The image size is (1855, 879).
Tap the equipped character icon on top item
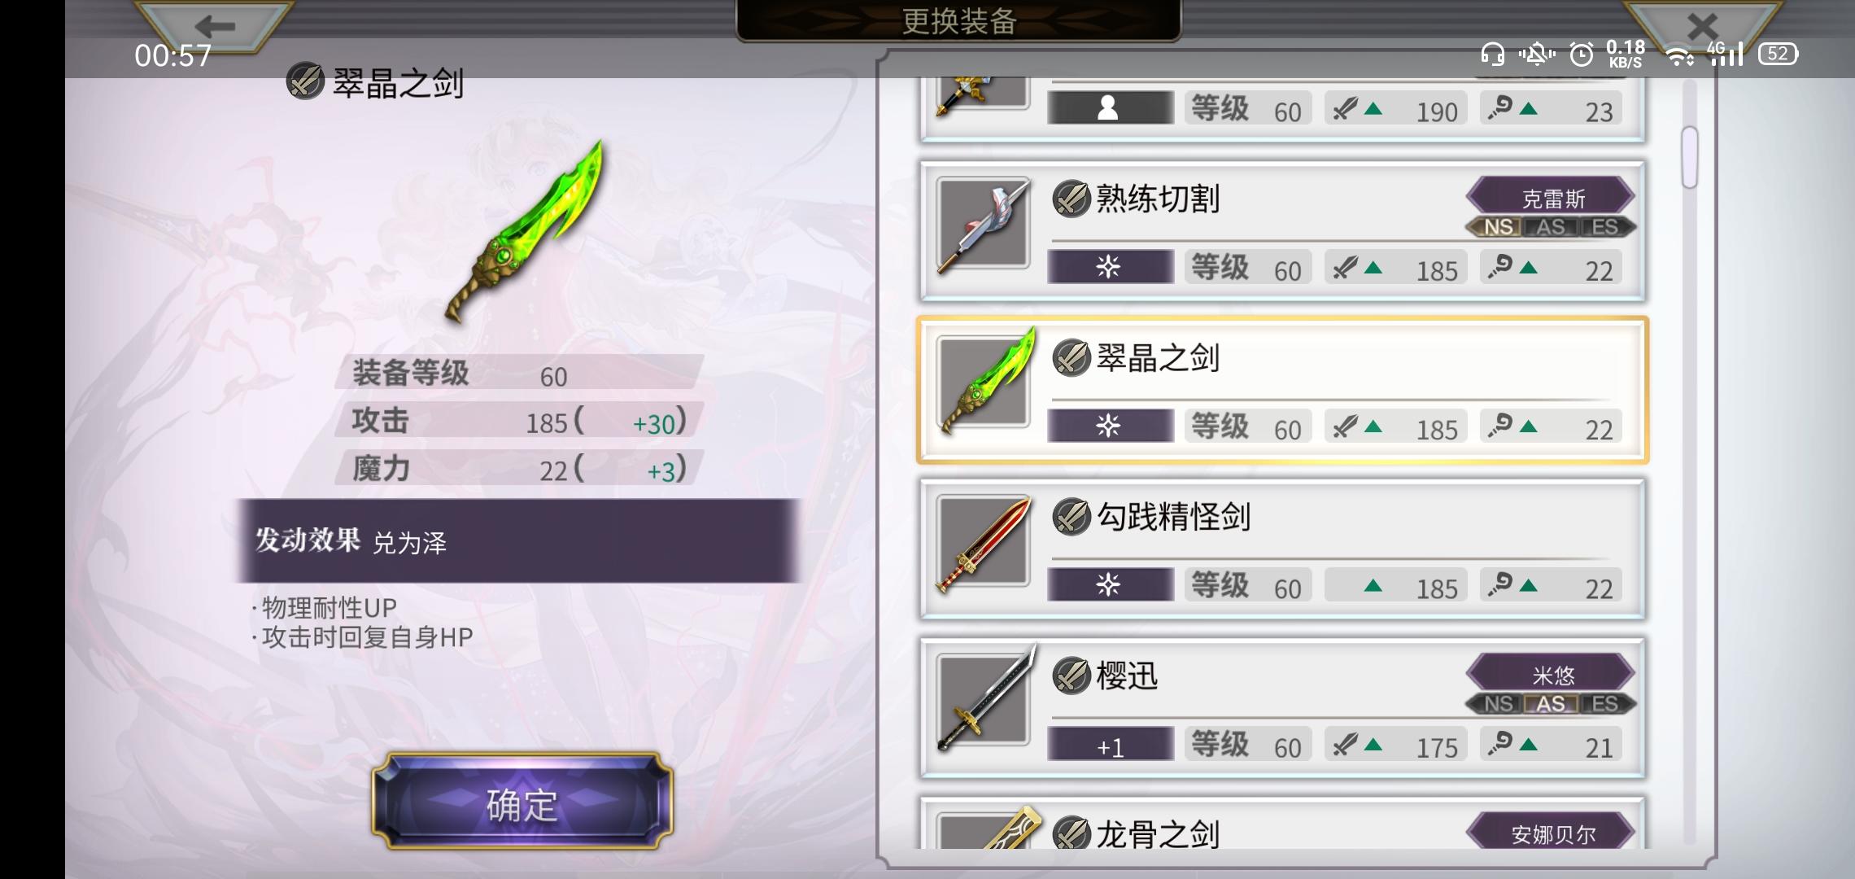(x=1111, y=108)
